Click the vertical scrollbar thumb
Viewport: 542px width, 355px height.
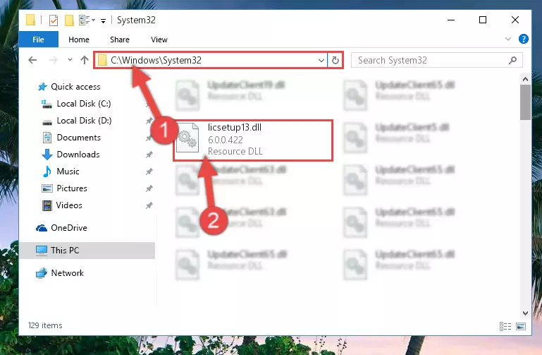[x=525, y=102]
